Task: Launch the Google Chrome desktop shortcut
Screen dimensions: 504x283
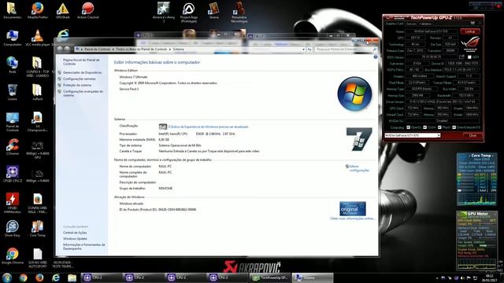Action: pos(13,256)
